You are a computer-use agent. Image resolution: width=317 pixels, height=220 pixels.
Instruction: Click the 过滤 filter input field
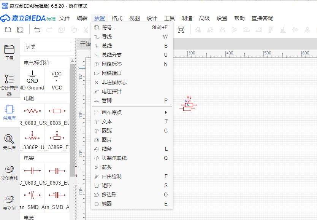(47, 47)
